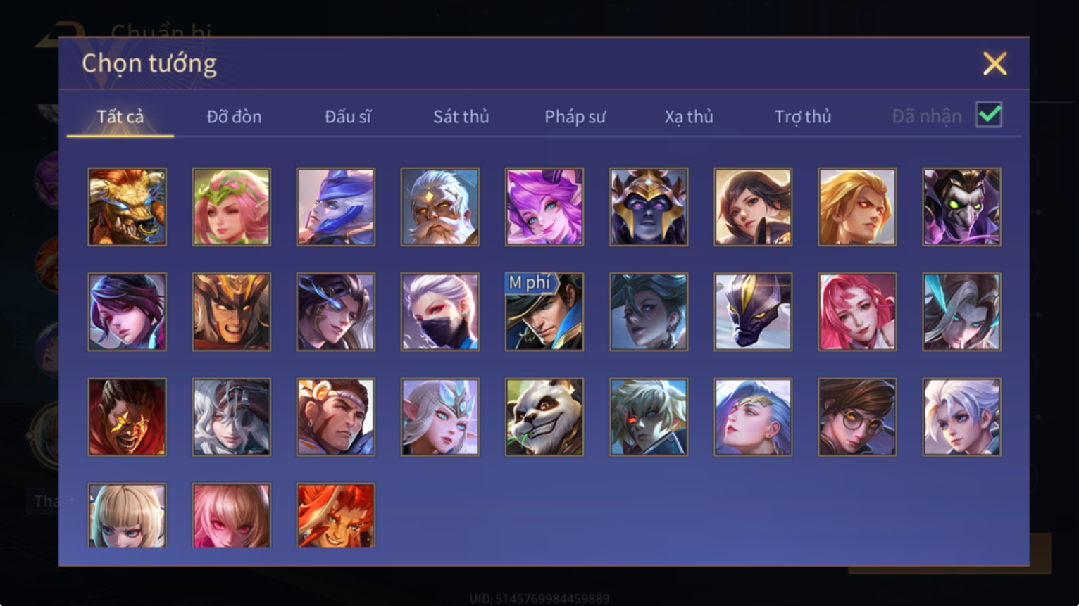The image size is (1079, 606).
Task: Select the golden bull hero portrait
Action: tap(127, 207)
